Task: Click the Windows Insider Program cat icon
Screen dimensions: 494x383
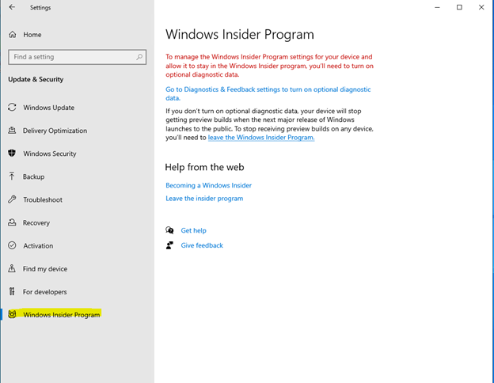Action: (x=12, y=314)
